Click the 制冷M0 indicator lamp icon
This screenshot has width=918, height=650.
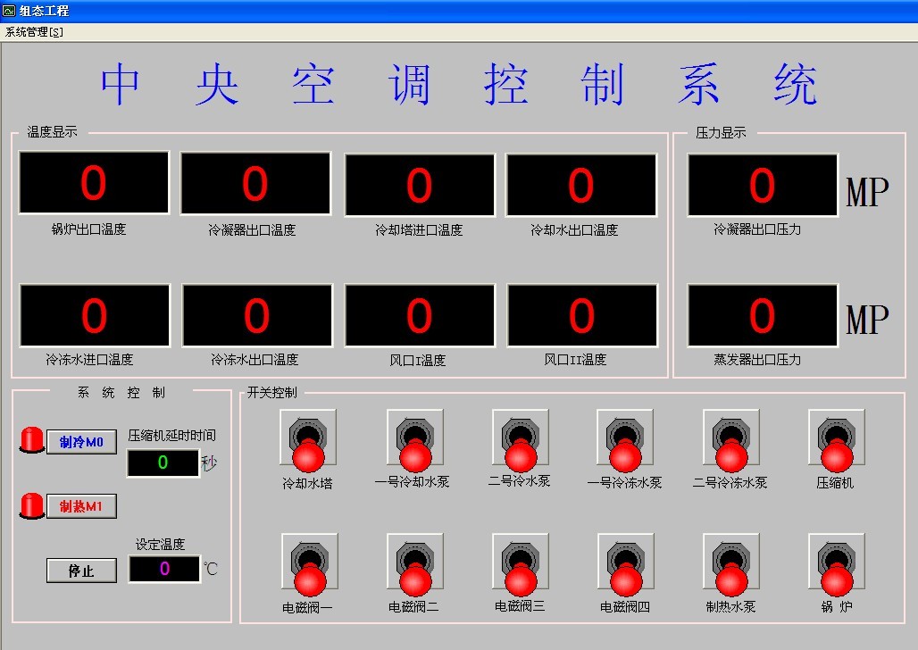(30, 441)
